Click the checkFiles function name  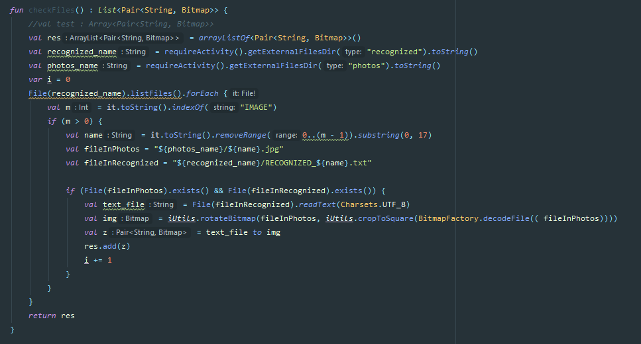pos(52,10)
